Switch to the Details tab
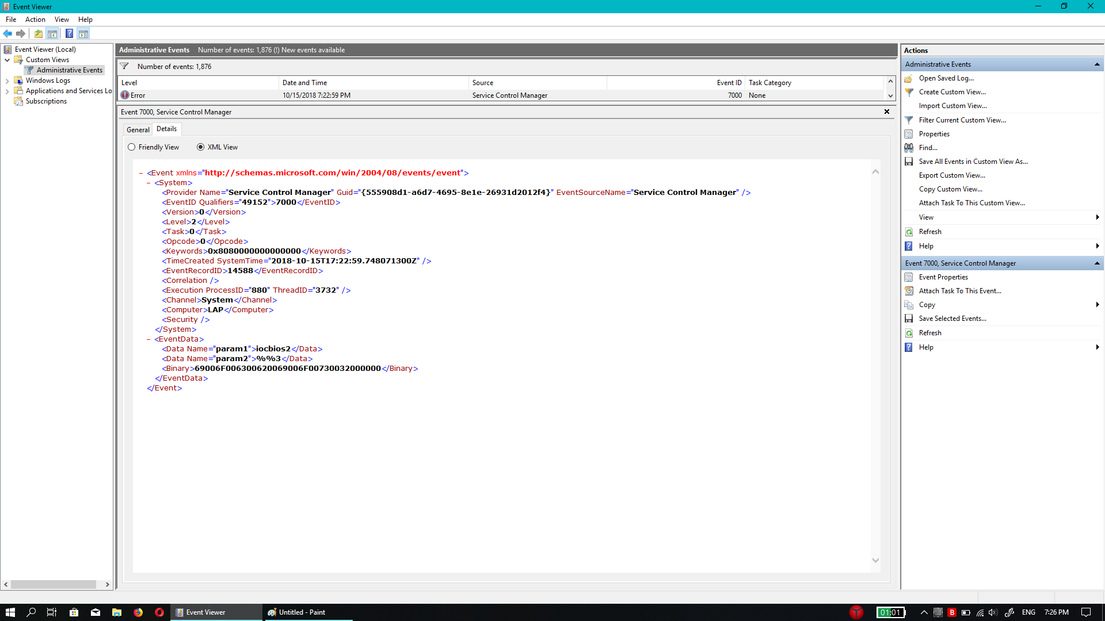This screenshot has width=1105, height=621. point(166,129)
